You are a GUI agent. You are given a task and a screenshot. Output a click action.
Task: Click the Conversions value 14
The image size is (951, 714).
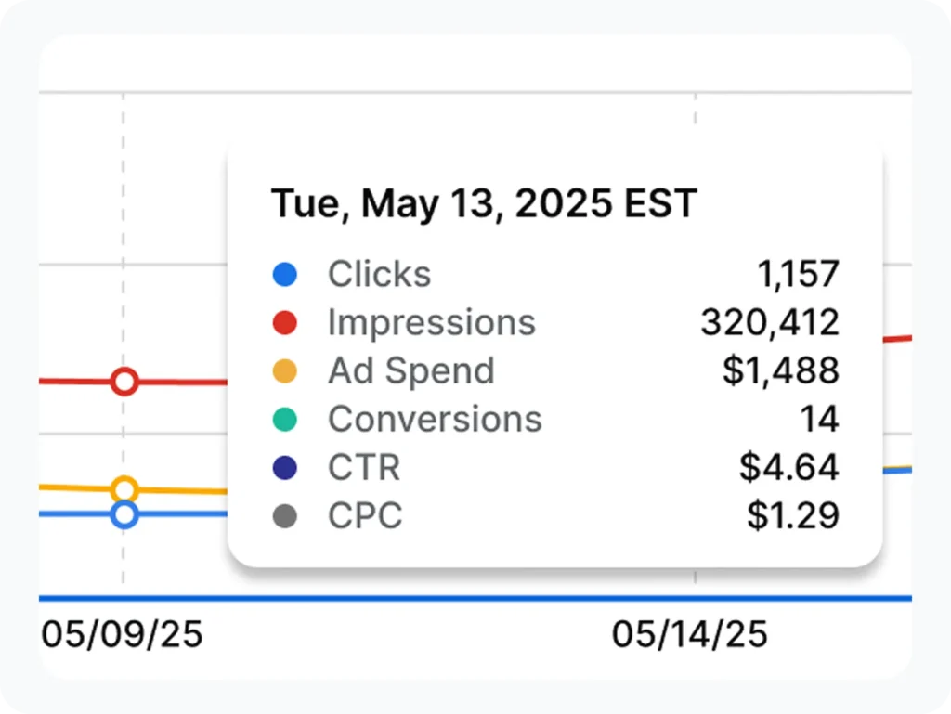click(x=819, y=420)
